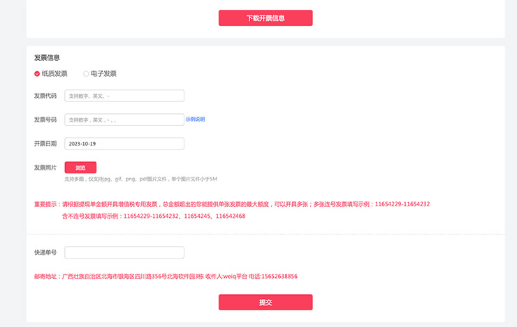This screenshot has height=327, width=517.
Task: Focus the 快递单号 input field
Action: coord(124,252)
